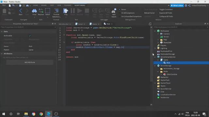Expand the StarterPlayer node
This screenshot has width=209, height=117.
coord(155,83)
